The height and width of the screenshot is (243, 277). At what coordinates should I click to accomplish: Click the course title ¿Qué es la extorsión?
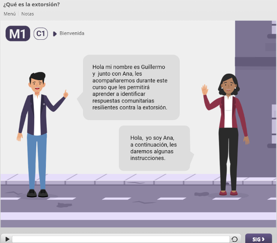click(x=31, y=5)
